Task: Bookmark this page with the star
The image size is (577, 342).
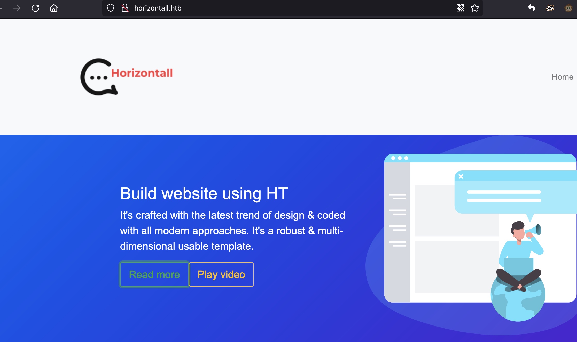Action: pyautogui.click(x=475, y=8)
